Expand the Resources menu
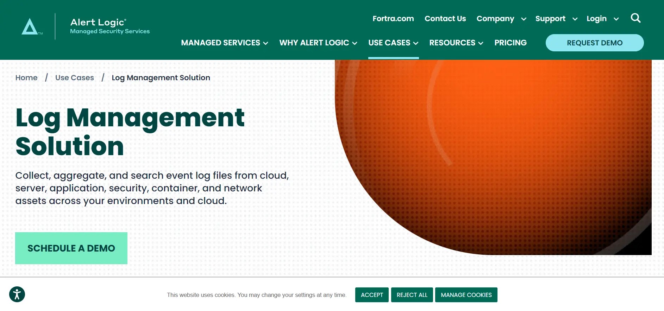Screen dimensions: 664x311 456,43
